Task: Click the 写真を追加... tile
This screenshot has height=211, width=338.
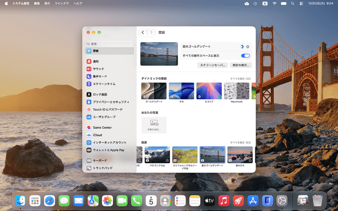Action: pyautogui.click(x=154, y=125)
